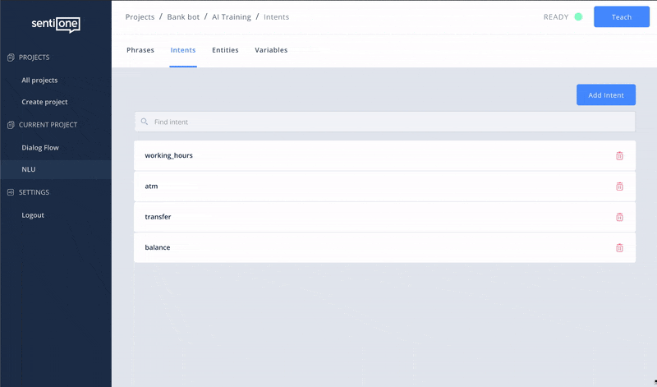Click the Projects section icon in sidebar

pos(11,58)
